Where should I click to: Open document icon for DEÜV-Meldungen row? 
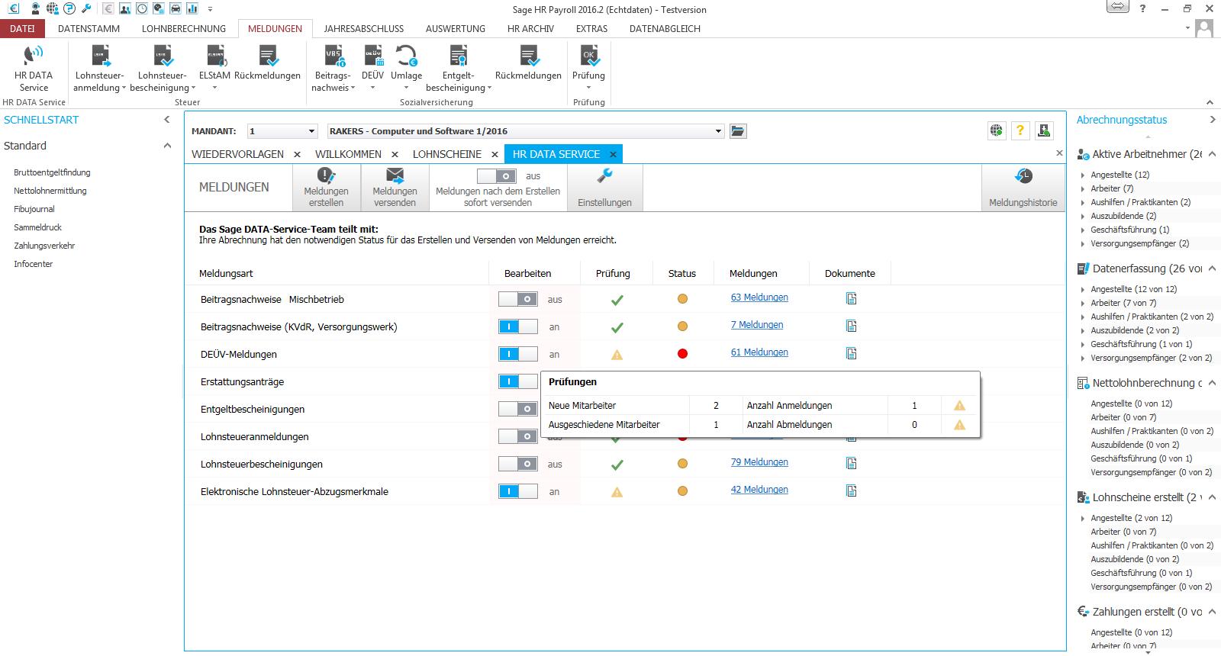pyautogui.click(x=851, y=353)
